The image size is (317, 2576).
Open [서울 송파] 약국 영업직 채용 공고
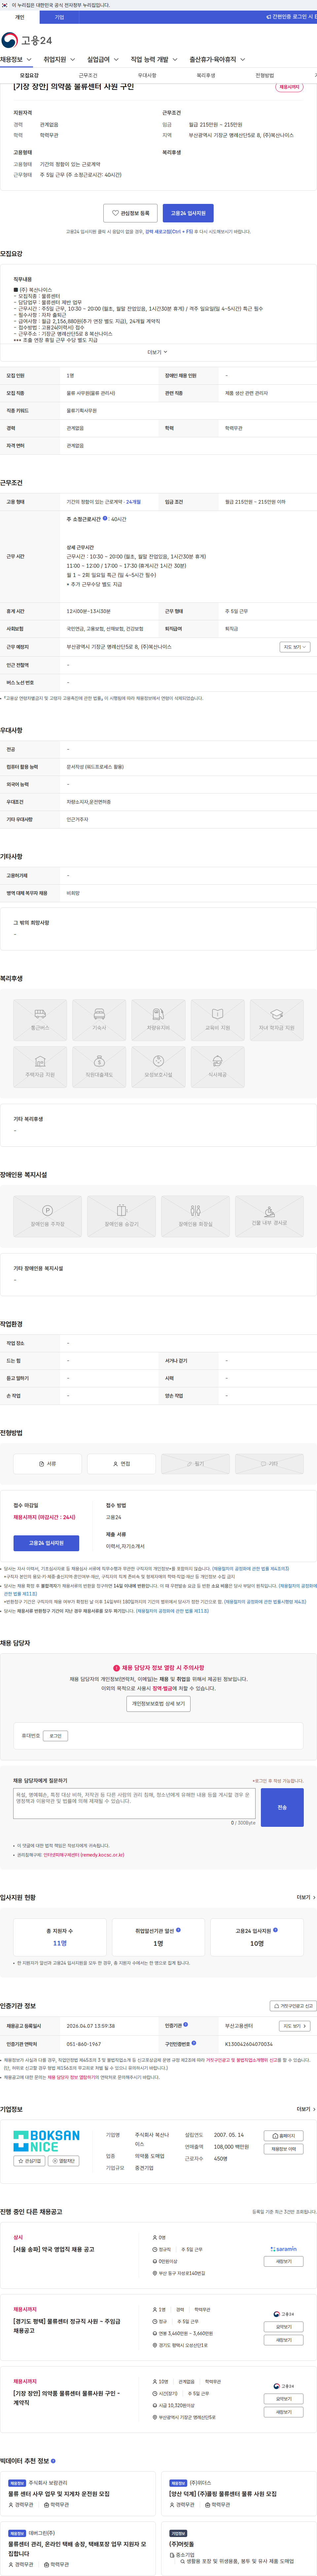[x=54, y=2249]
